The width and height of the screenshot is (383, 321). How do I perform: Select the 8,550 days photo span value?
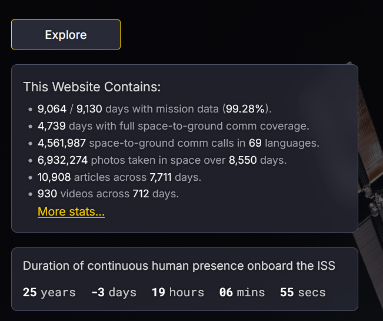[x=242, y=160]
